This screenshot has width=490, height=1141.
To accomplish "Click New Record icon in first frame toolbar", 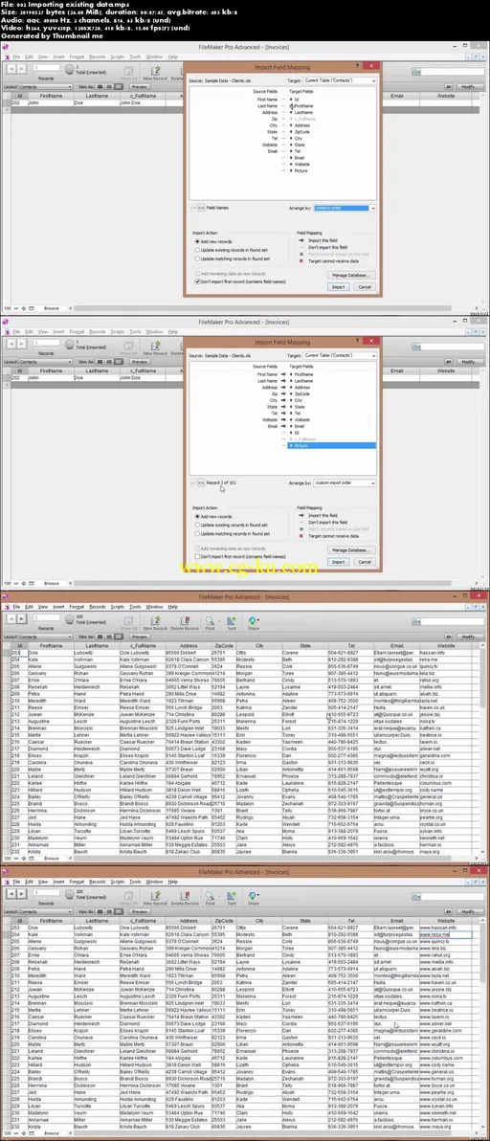I will point(154,71).
